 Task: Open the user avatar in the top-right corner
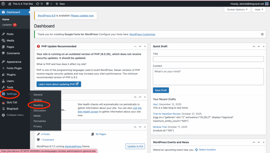pos(267,4)
